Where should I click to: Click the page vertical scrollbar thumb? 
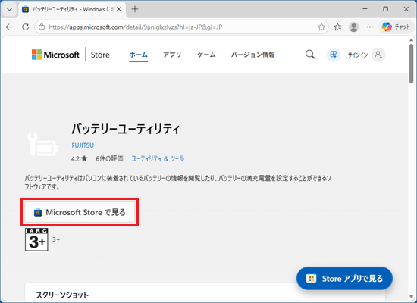pos(412,64)
